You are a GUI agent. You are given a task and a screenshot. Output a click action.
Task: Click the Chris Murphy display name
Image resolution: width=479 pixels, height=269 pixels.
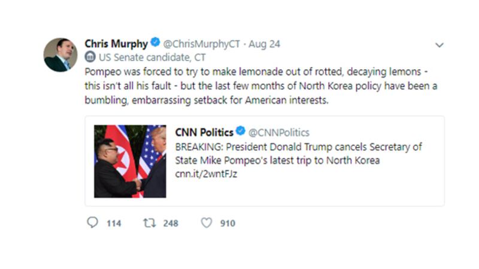coord(116,44)
